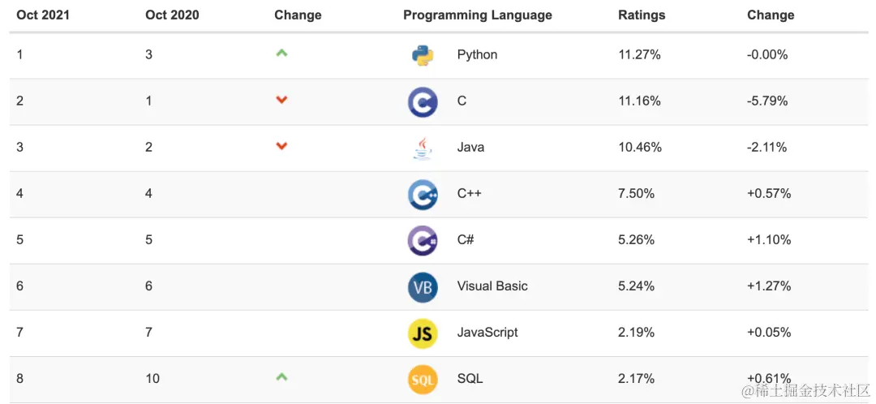Select the Java language name
876x404 pixels.
(470, 148)
